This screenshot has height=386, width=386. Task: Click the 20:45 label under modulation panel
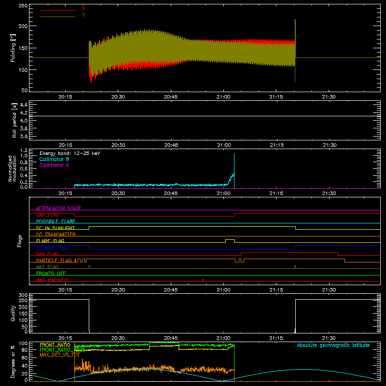(171, 193)
